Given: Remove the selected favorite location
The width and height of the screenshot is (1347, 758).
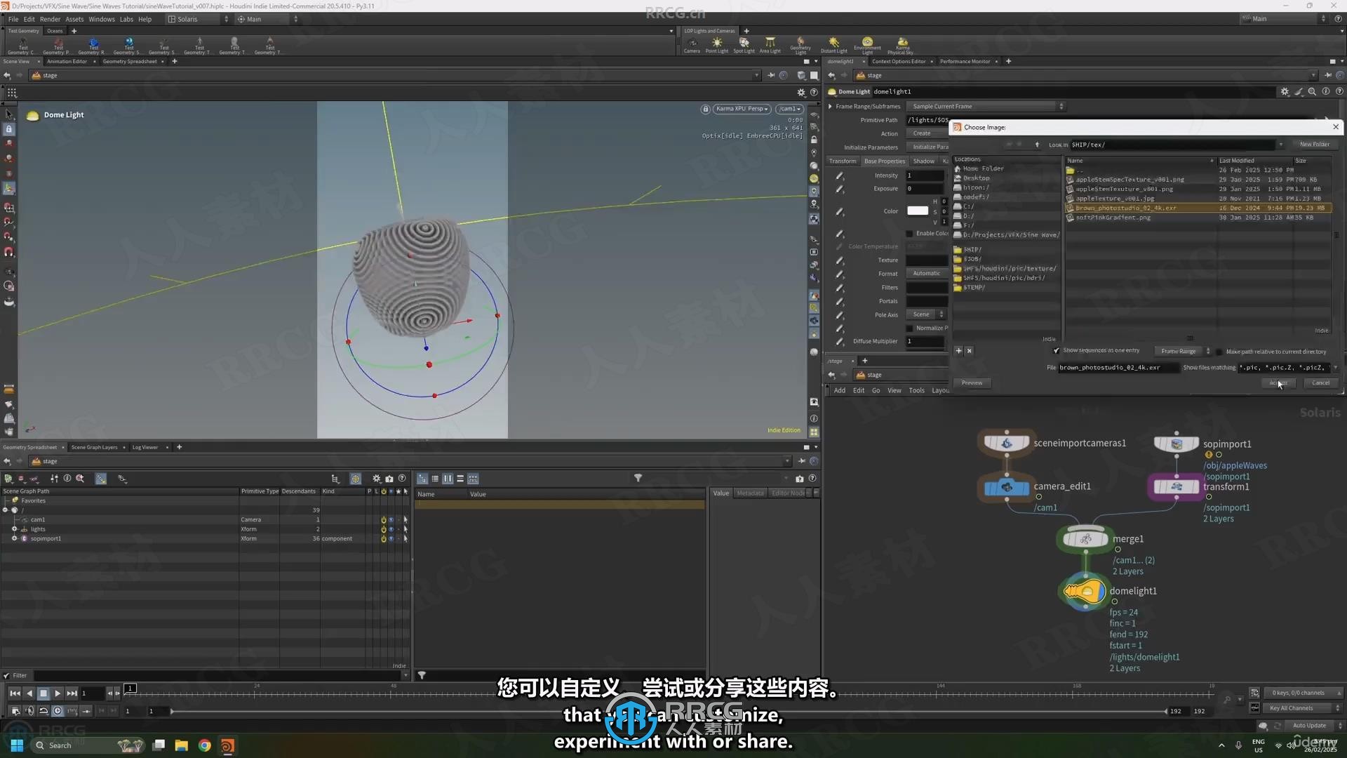Looking at the screenshot, I should coord(969,351).
